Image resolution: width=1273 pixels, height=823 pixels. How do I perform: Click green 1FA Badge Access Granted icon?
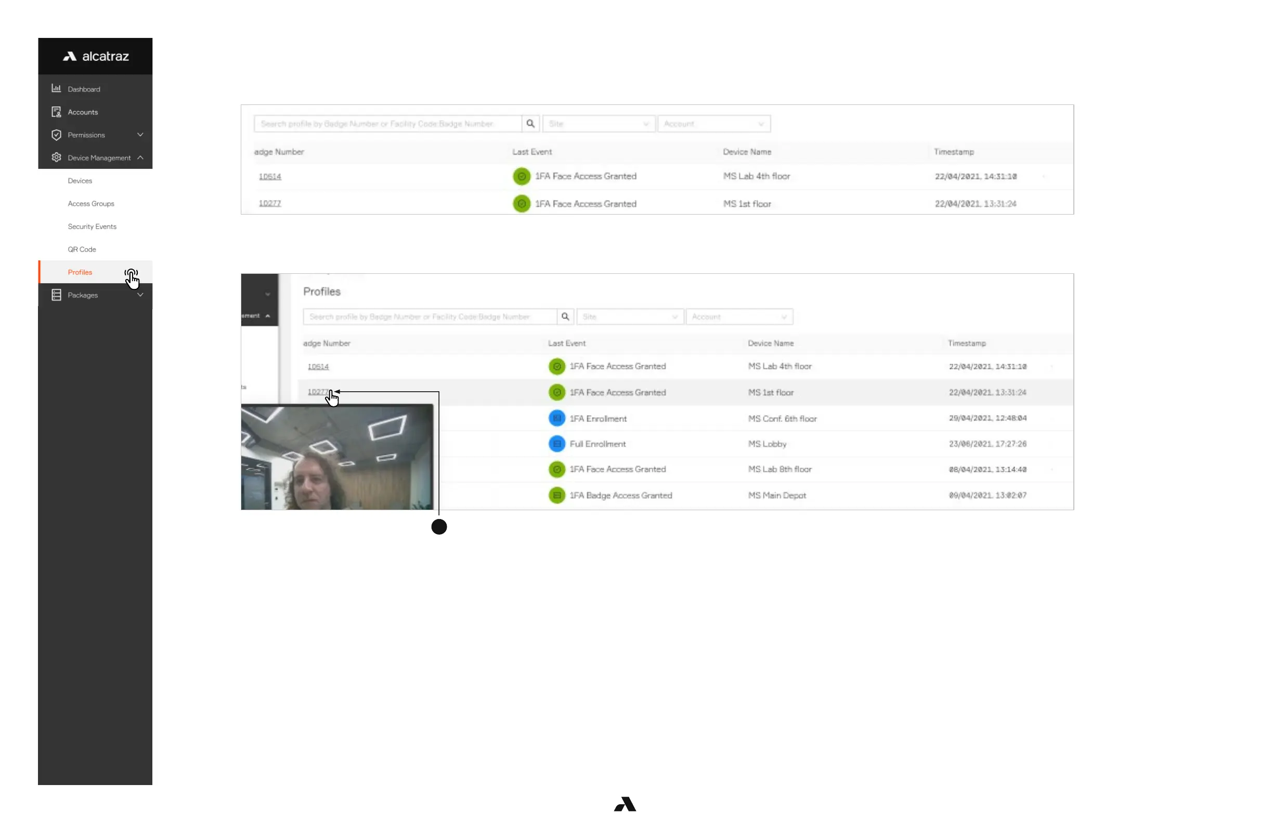coord(557,495)
